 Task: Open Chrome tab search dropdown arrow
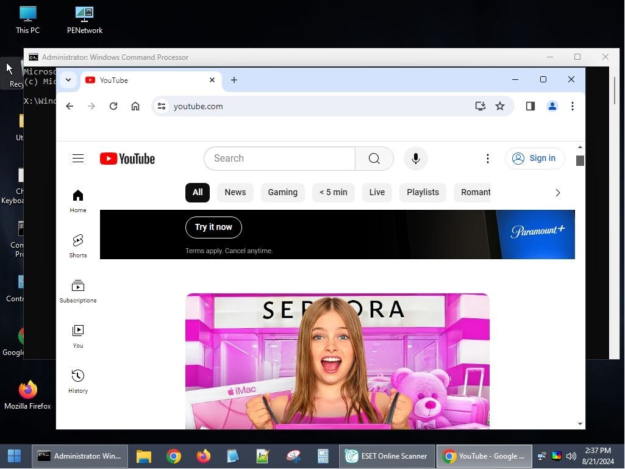[68, 80]
